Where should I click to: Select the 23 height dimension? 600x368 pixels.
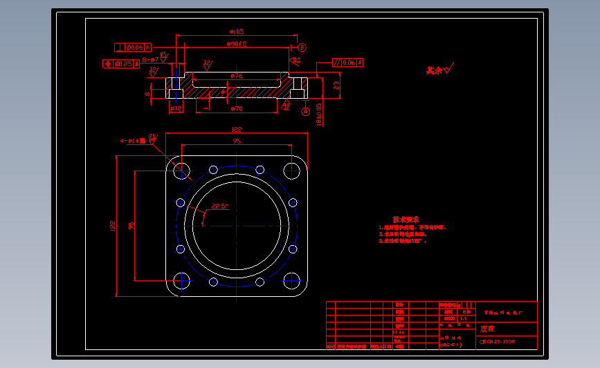pos(336,85)
